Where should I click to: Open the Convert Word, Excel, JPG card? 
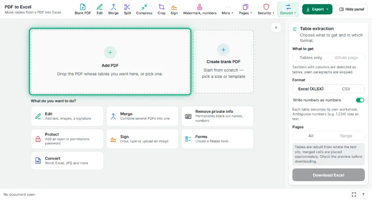point(67,160)
